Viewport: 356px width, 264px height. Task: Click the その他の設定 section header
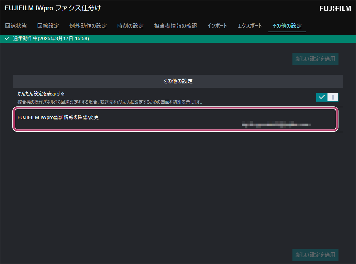178,81
